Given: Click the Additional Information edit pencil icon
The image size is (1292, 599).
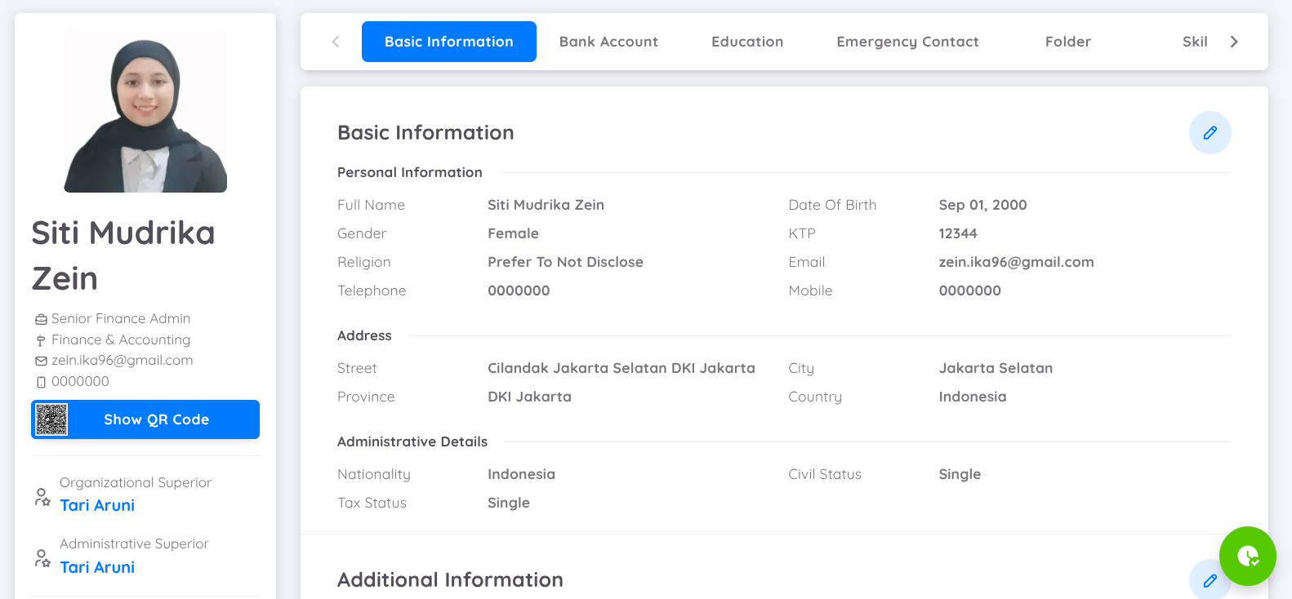Looking at the screenshot, I should coord(1210,580).
